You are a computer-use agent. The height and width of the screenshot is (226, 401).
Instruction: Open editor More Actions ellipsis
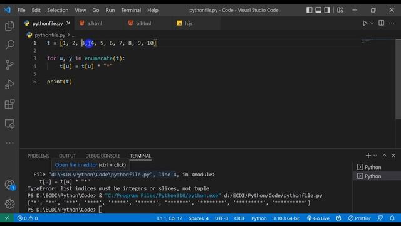coord(392,23)
